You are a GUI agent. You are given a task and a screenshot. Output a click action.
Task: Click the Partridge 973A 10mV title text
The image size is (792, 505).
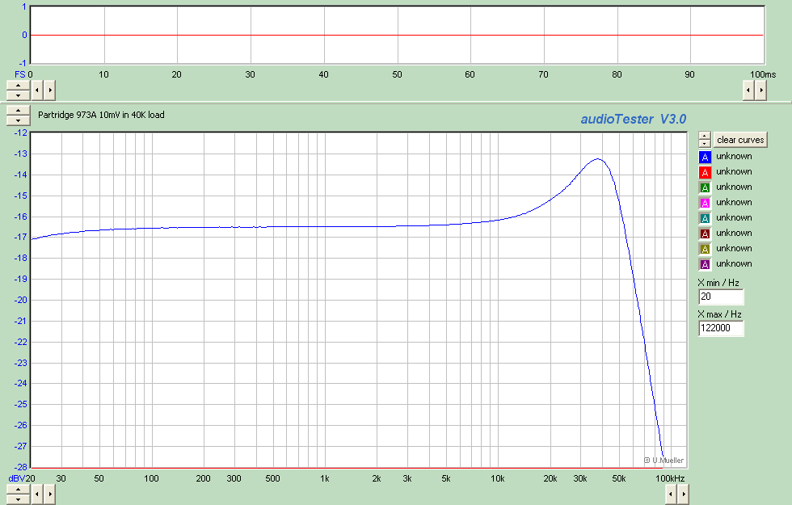101,115
